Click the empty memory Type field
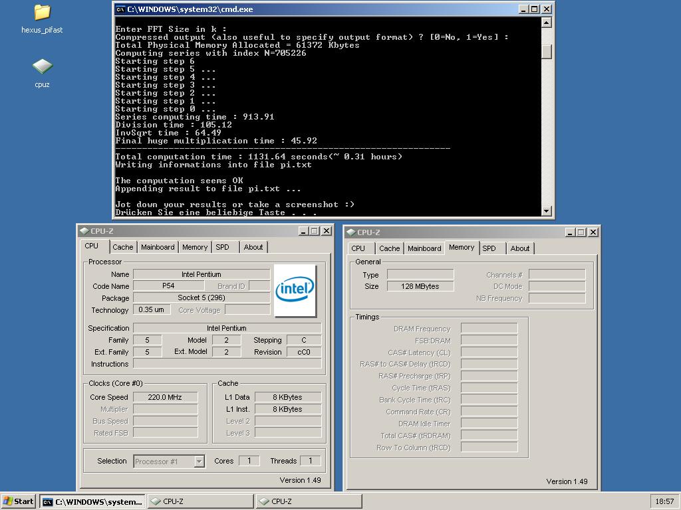The width and height of the screenshot is (681, 510). 420,274
